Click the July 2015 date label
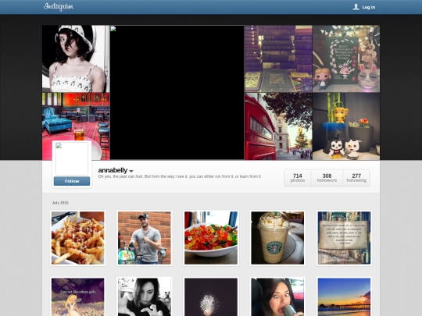422x316 pixels. [x=60, y=203]
